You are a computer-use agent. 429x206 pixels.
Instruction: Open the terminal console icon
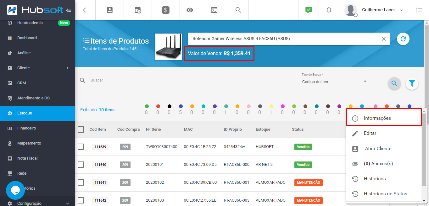click(214, 10)
